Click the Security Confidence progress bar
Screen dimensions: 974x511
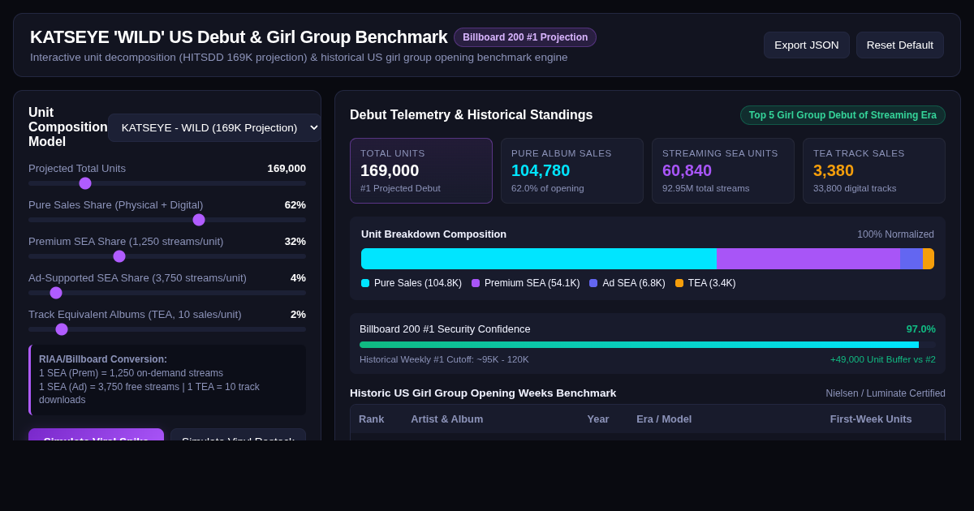coord(648,345)
